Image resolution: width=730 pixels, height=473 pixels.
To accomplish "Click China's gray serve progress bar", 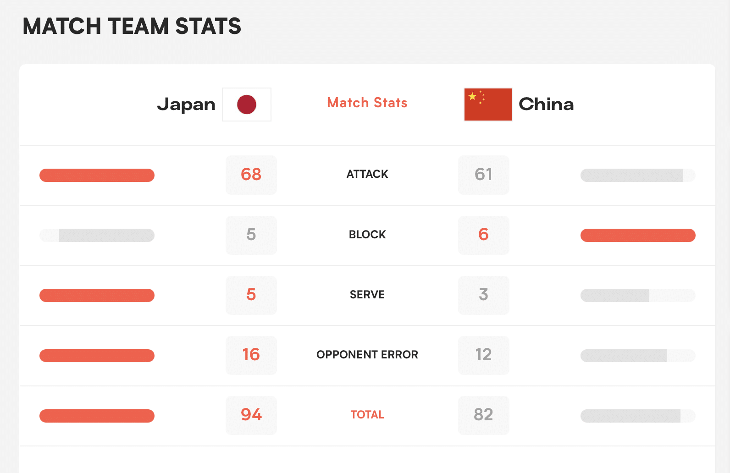I will click(615, 295).
